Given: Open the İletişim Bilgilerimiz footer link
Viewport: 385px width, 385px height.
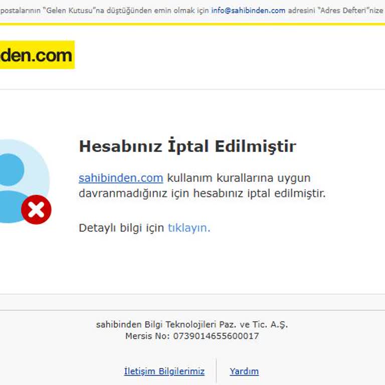Looking at the screenshot, I should pos(164,371).
